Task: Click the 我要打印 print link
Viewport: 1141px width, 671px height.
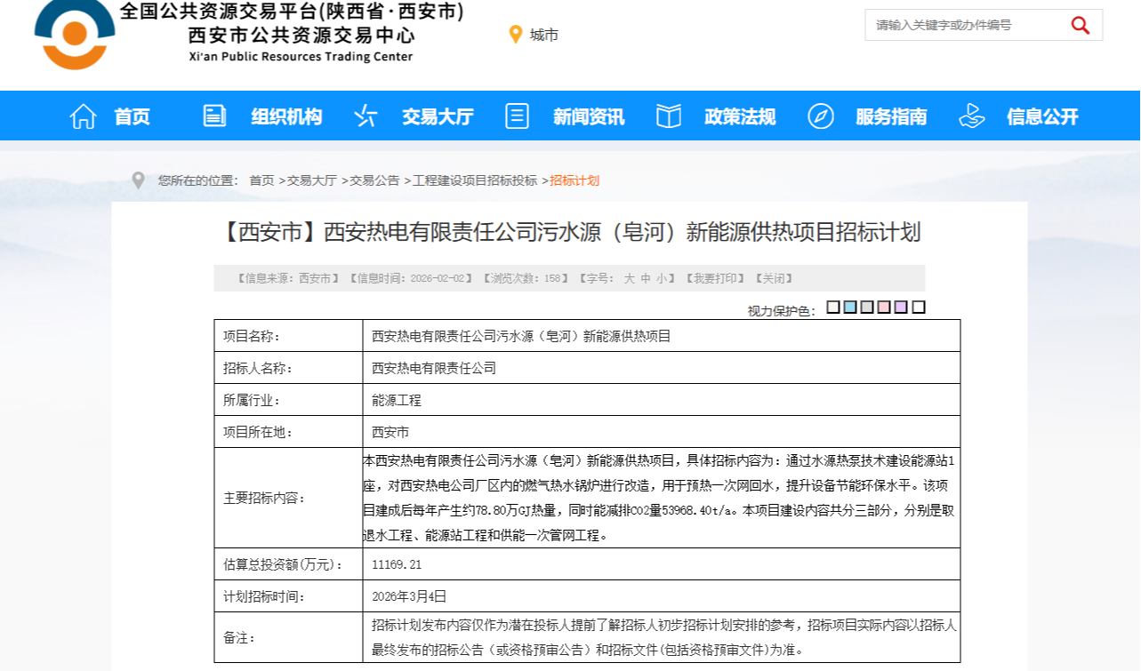Action: (714, 278)
